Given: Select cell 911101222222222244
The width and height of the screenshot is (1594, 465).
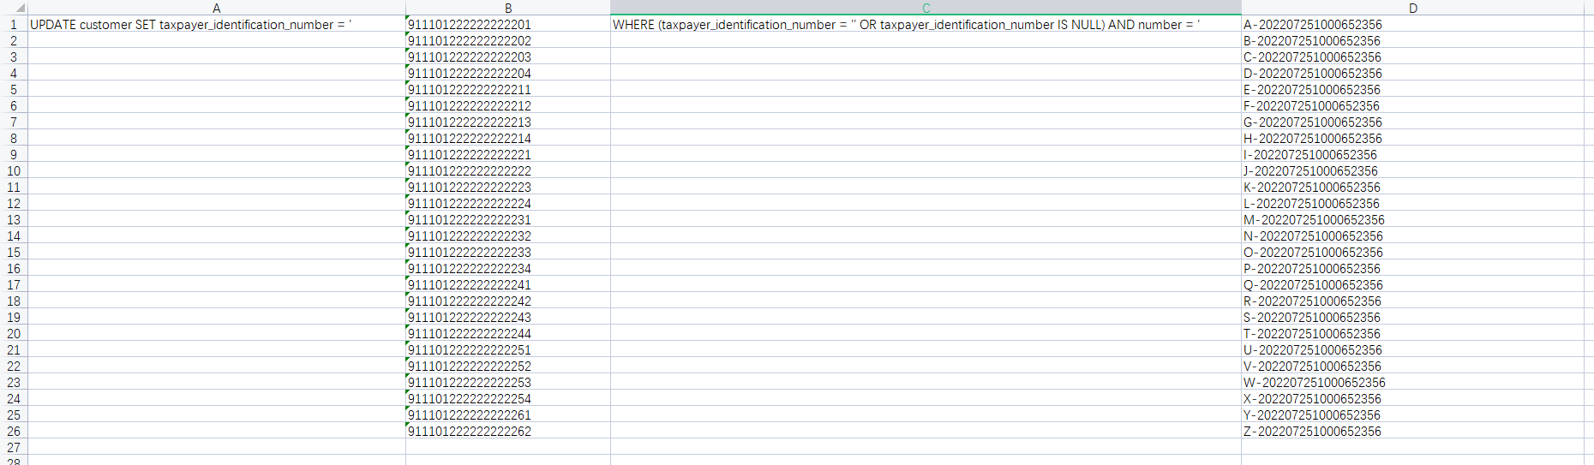Looking at the screenshot, I should pos(508,333).
